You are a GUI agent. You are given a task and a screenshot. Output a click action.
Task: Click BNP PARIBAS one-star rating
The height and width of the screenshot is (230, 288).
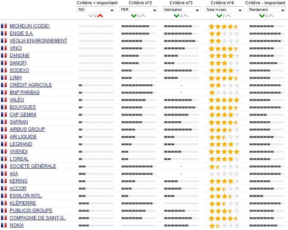[224, 93]
